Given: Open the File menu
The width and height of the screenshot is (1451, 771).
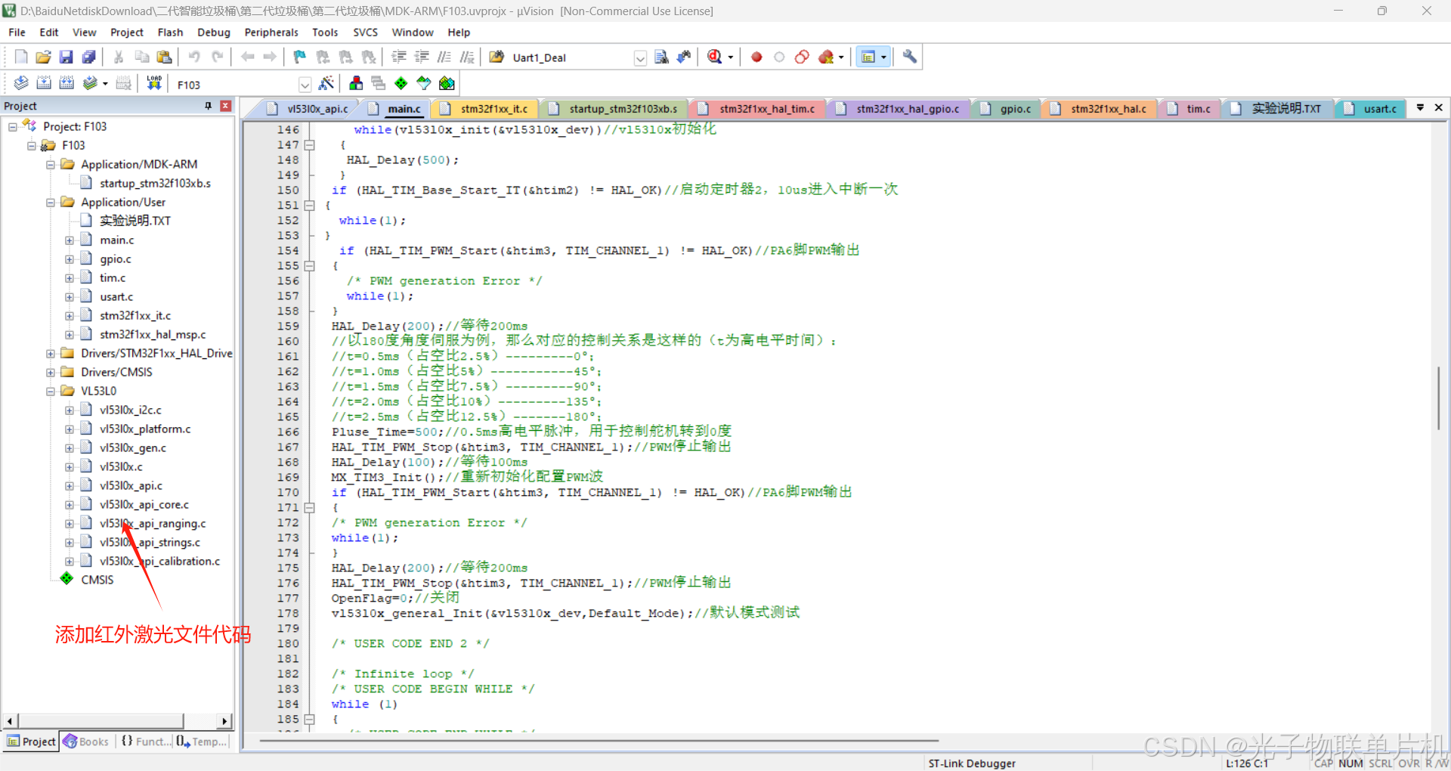Looking at the screenshot, I should 17,33.
